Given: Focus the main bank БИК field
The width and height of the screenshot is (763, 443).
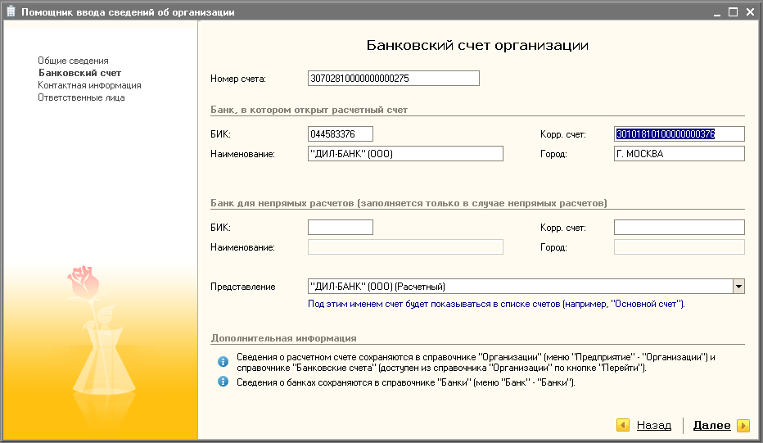Looking at the screenshot, I should [x=340, y=133].
